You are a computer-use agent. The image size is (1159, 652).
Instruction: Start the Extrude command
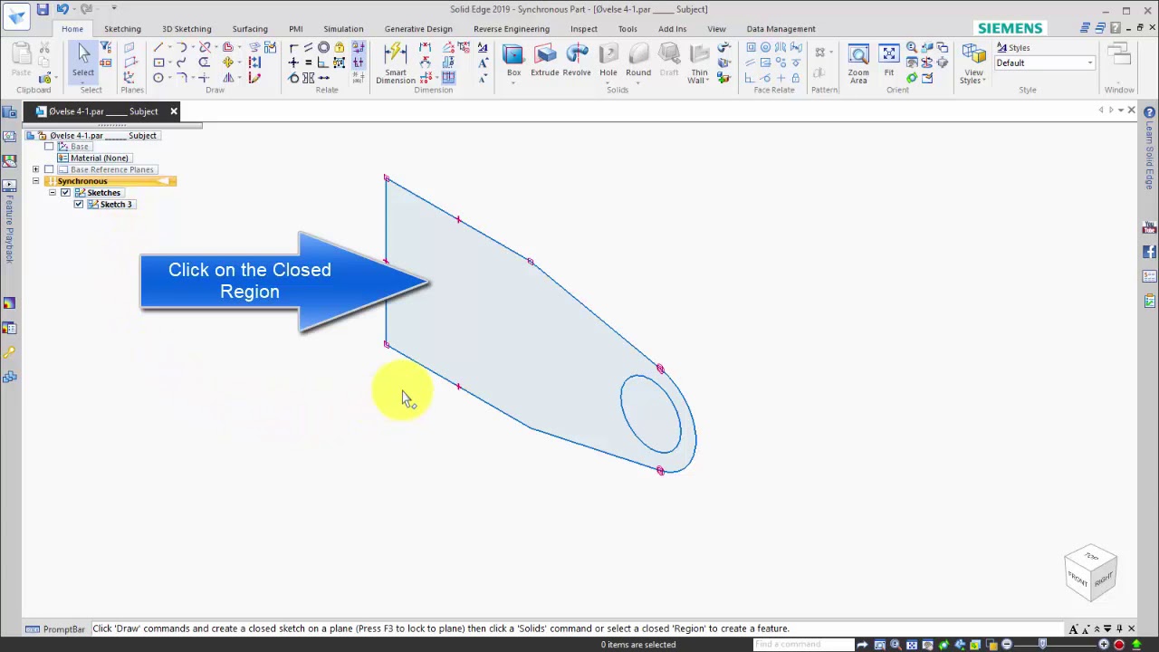pyautogui.click(x=545, y=60)
